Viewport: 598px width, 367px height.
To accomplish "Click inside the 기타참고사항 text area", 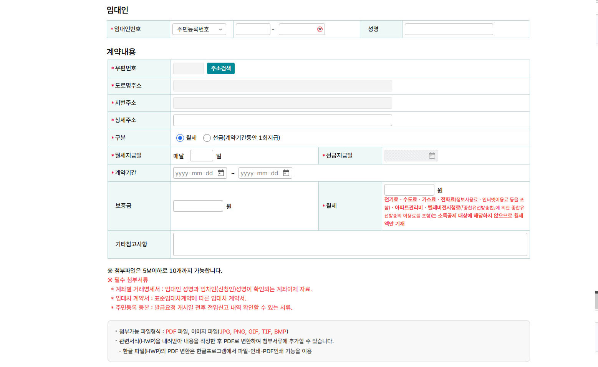I will (x=350, y=244).
